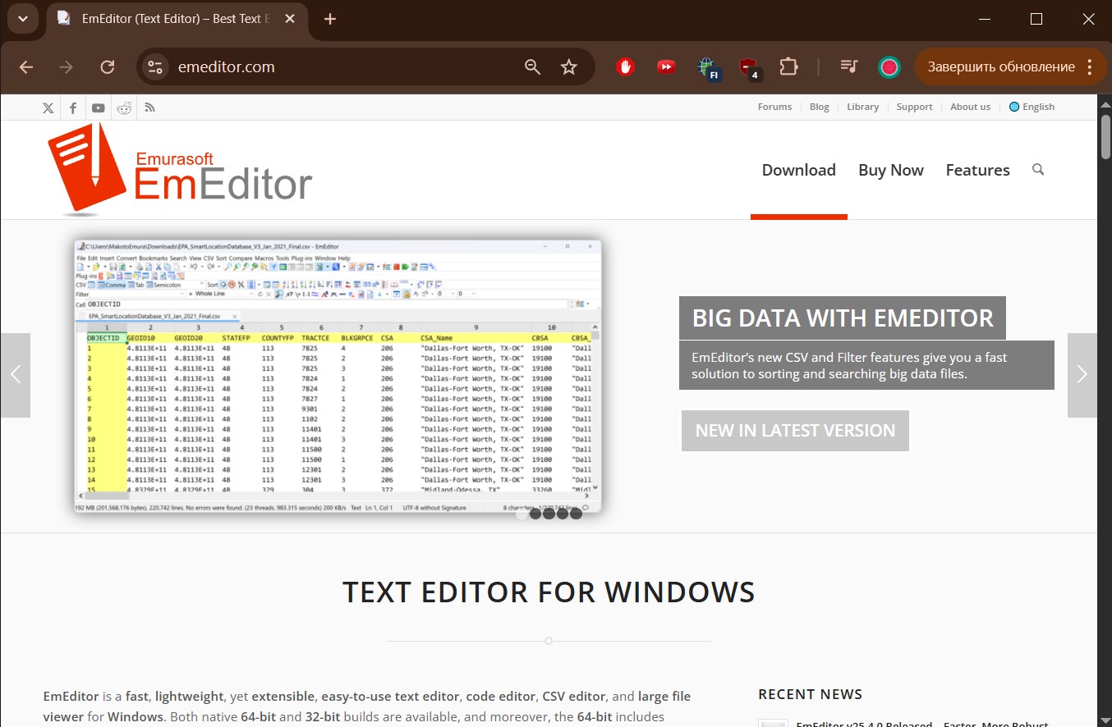Select the active white slide indicator dot
Image resolution: width=1112 pixels, height=727 pixels.
[x=522, y=514]
